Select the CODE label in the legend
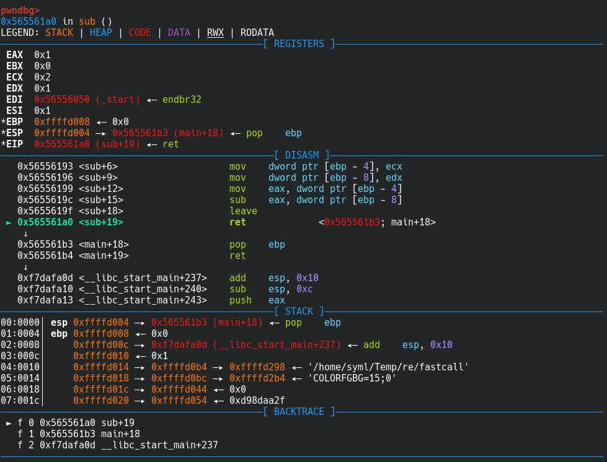 [140, 33]
